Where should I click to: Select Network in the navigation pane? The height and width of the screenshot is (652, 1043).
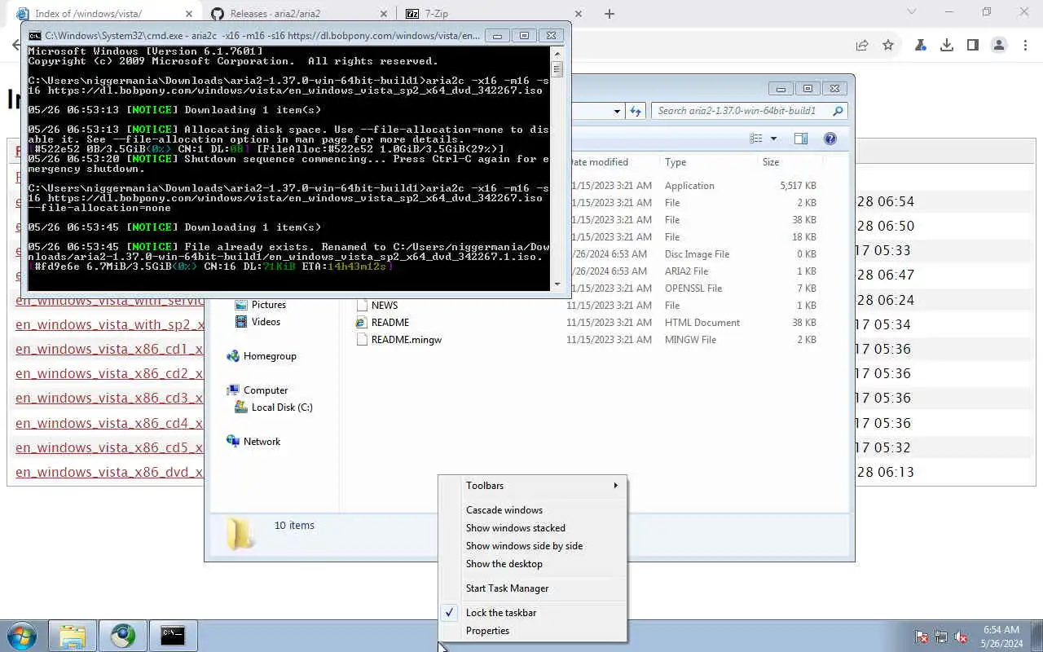262,442
